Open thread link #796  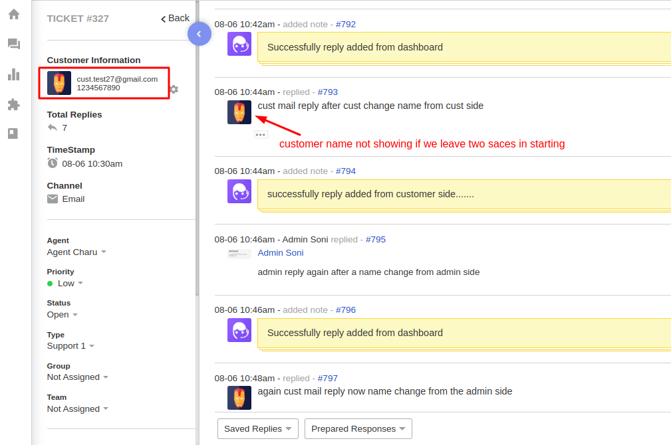click(346, 310)
